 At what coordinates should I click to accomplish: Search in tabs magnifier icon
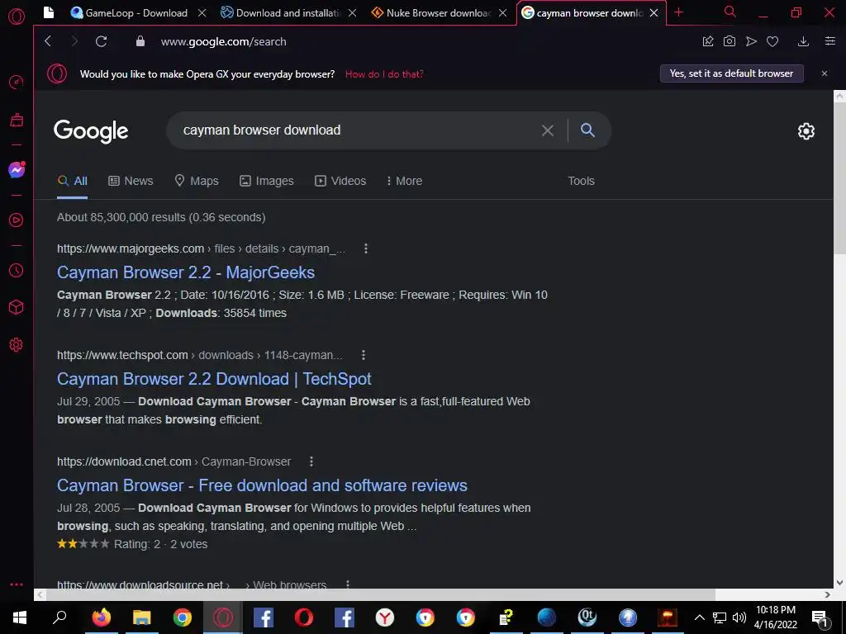[x=730, y=12]
